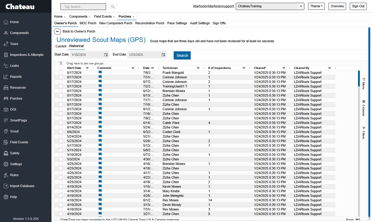The image size is (372, 222).
Task: Check the Devin Moody row checkbox
Action: click(x=60, y=205)
